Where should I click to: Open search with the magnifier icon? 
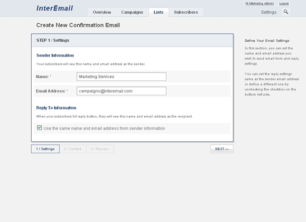pos(286,12)
